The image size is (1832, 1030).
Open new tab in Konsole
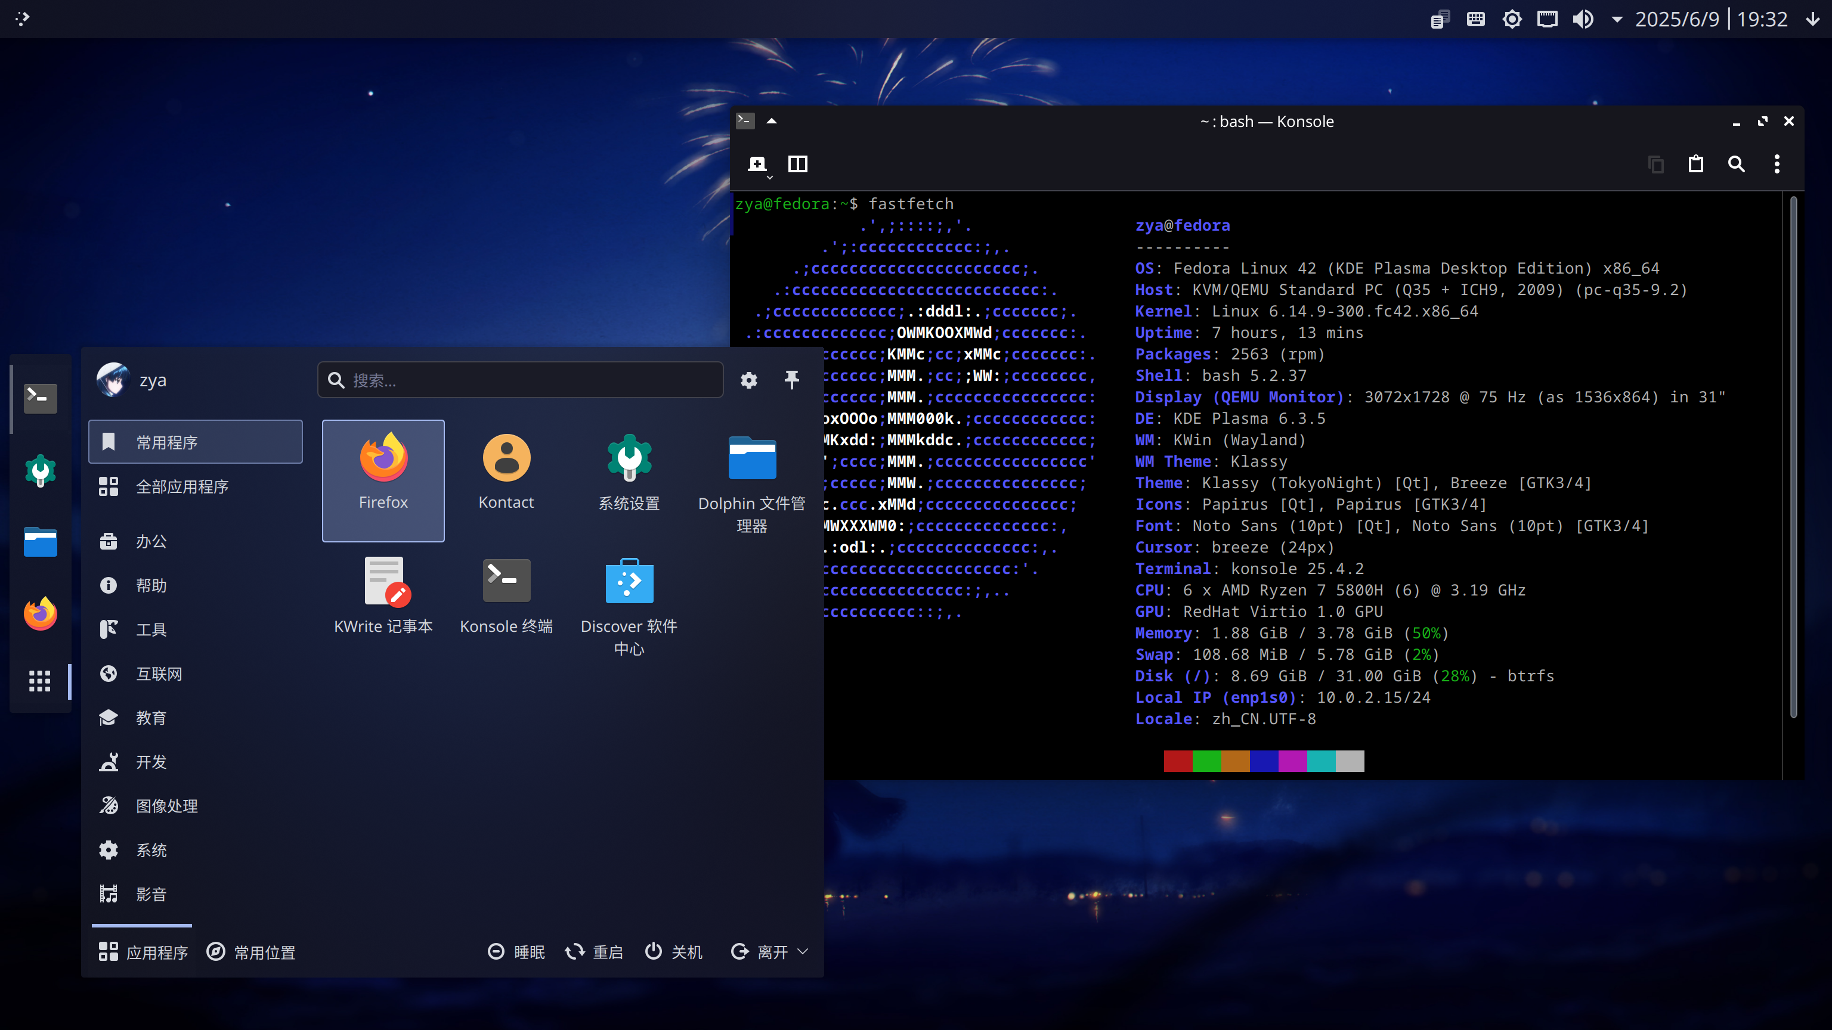[757, 163]
